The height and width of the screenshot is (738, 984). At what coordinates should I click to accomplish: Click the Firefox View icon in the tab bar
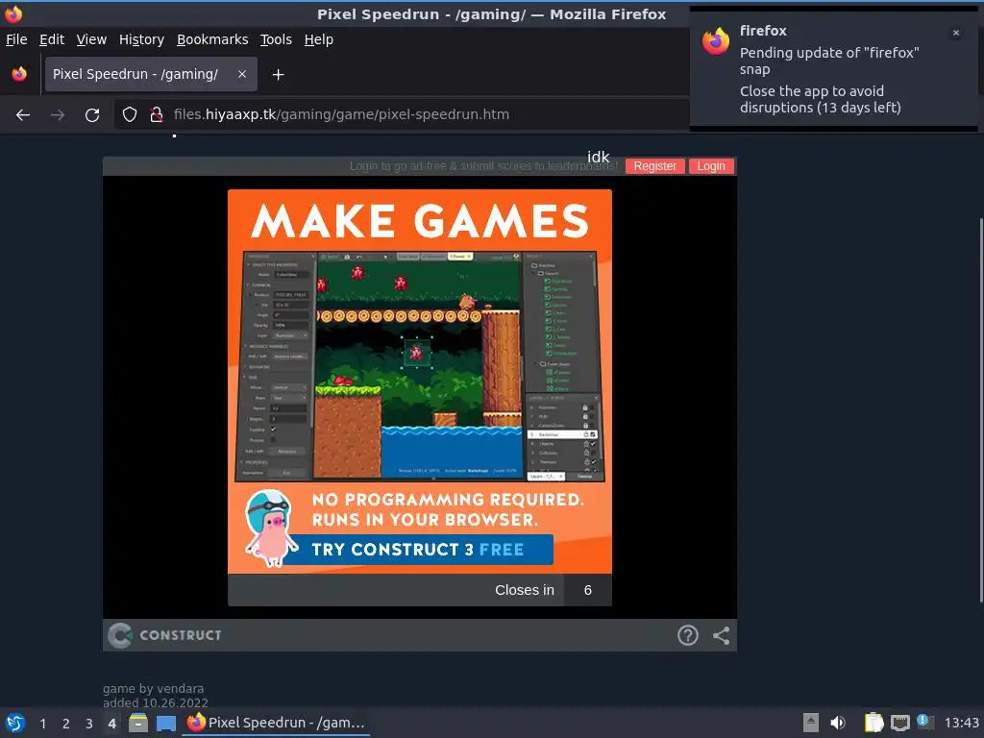[x=19, y=74]
